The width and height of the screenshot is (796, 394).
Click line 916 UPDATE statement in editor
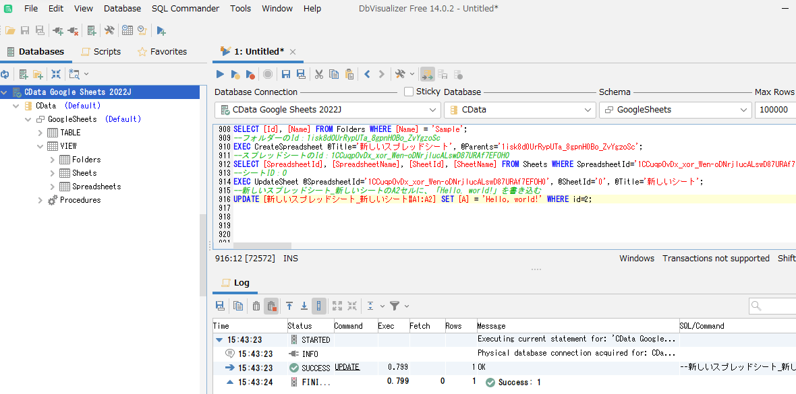click(413, 200)
